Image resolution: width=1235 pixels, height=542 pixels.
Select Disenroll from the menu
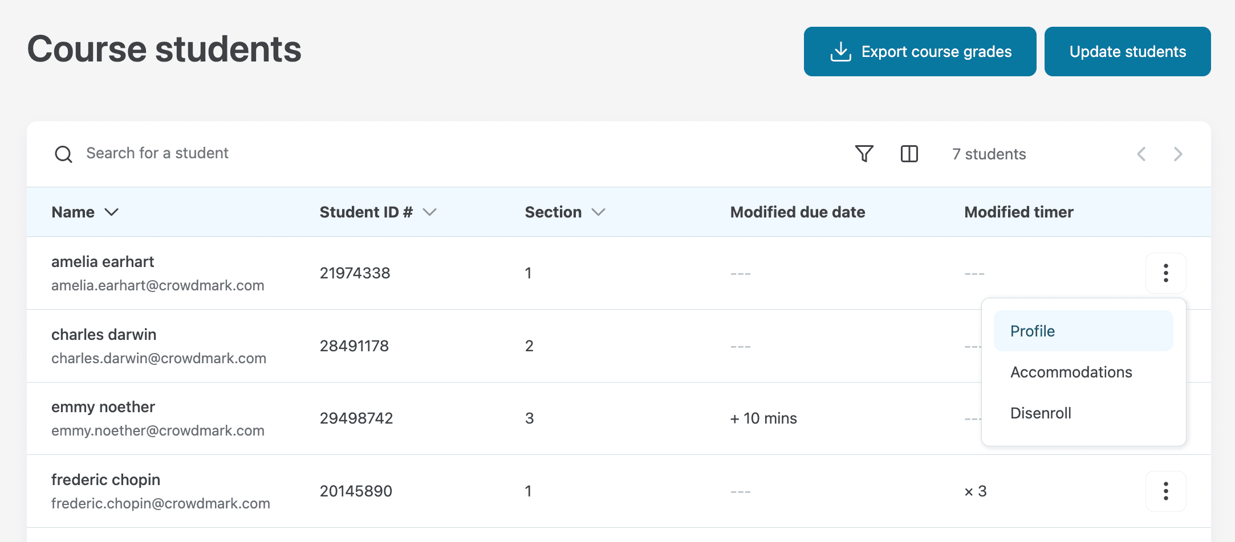coord(1041,413)
